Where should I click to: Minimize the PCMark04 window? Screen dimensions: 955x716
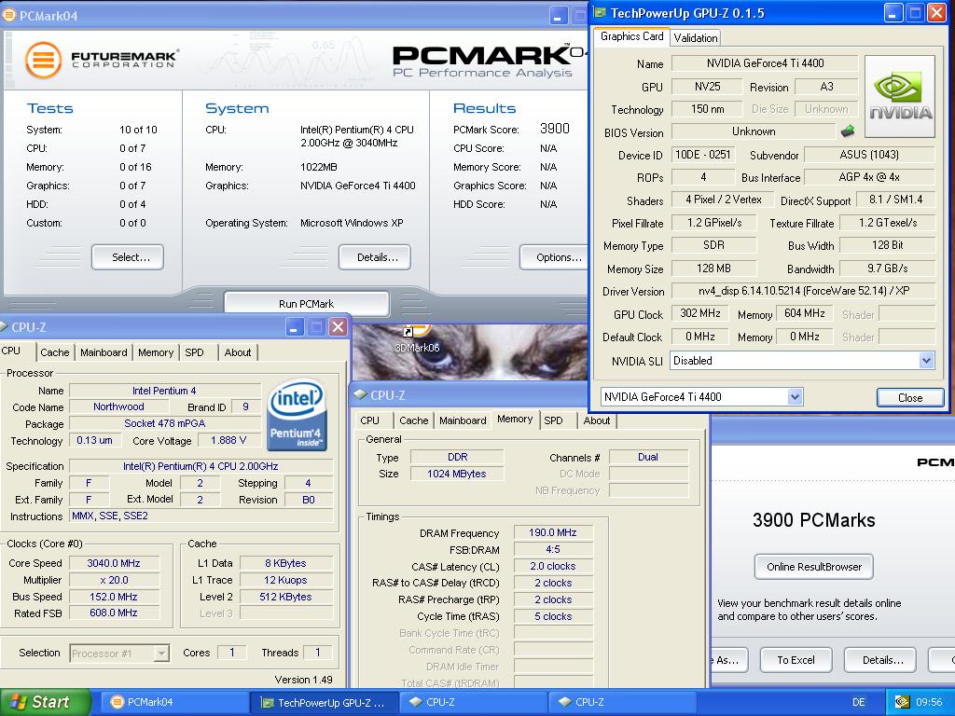click(559, 16)
